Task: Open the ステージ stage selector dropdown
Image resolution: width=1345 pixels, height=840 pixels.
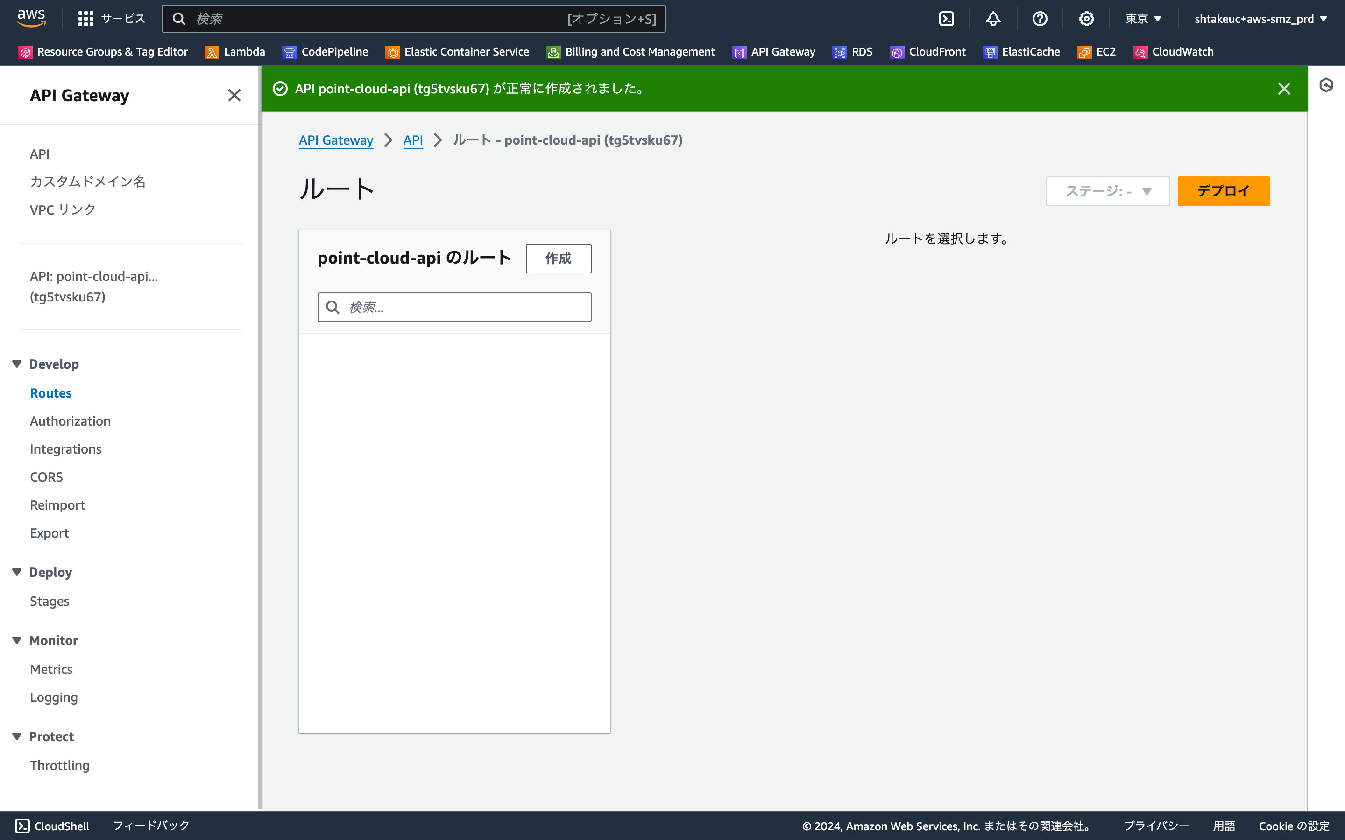Action: click(x=1108, y=191)
